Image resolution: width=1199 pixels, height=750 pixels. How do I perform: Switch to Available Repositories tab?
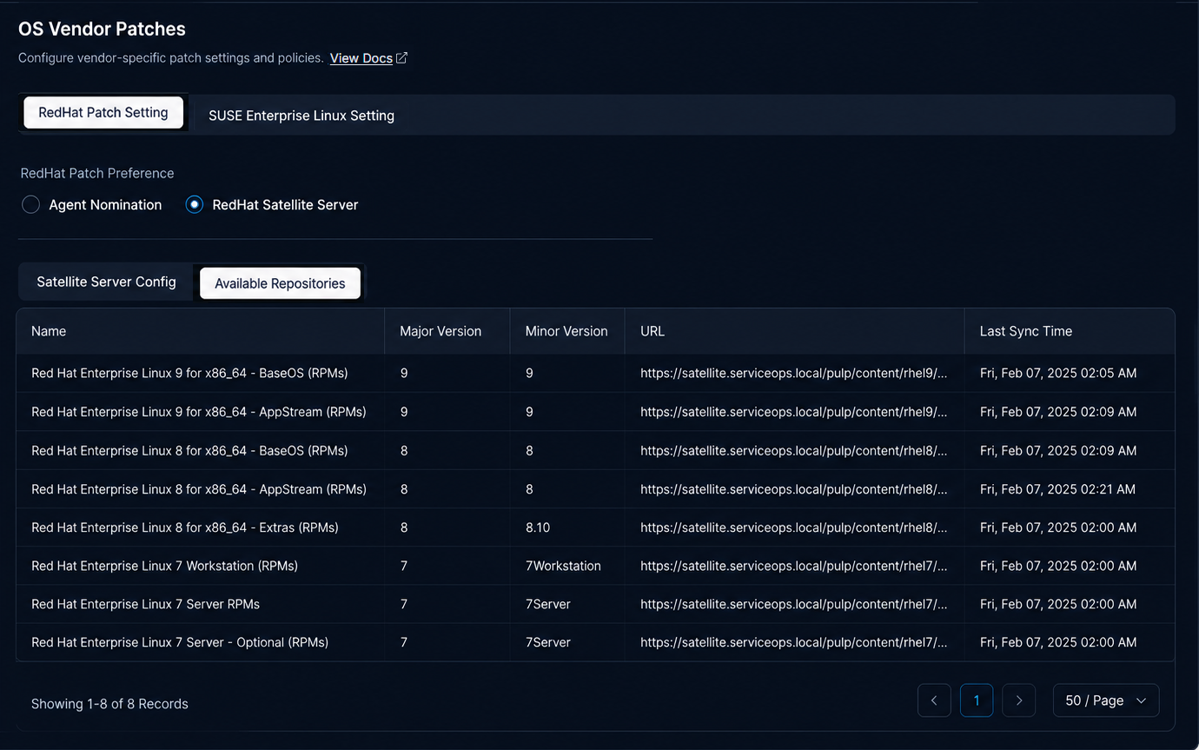pos(280,283)
